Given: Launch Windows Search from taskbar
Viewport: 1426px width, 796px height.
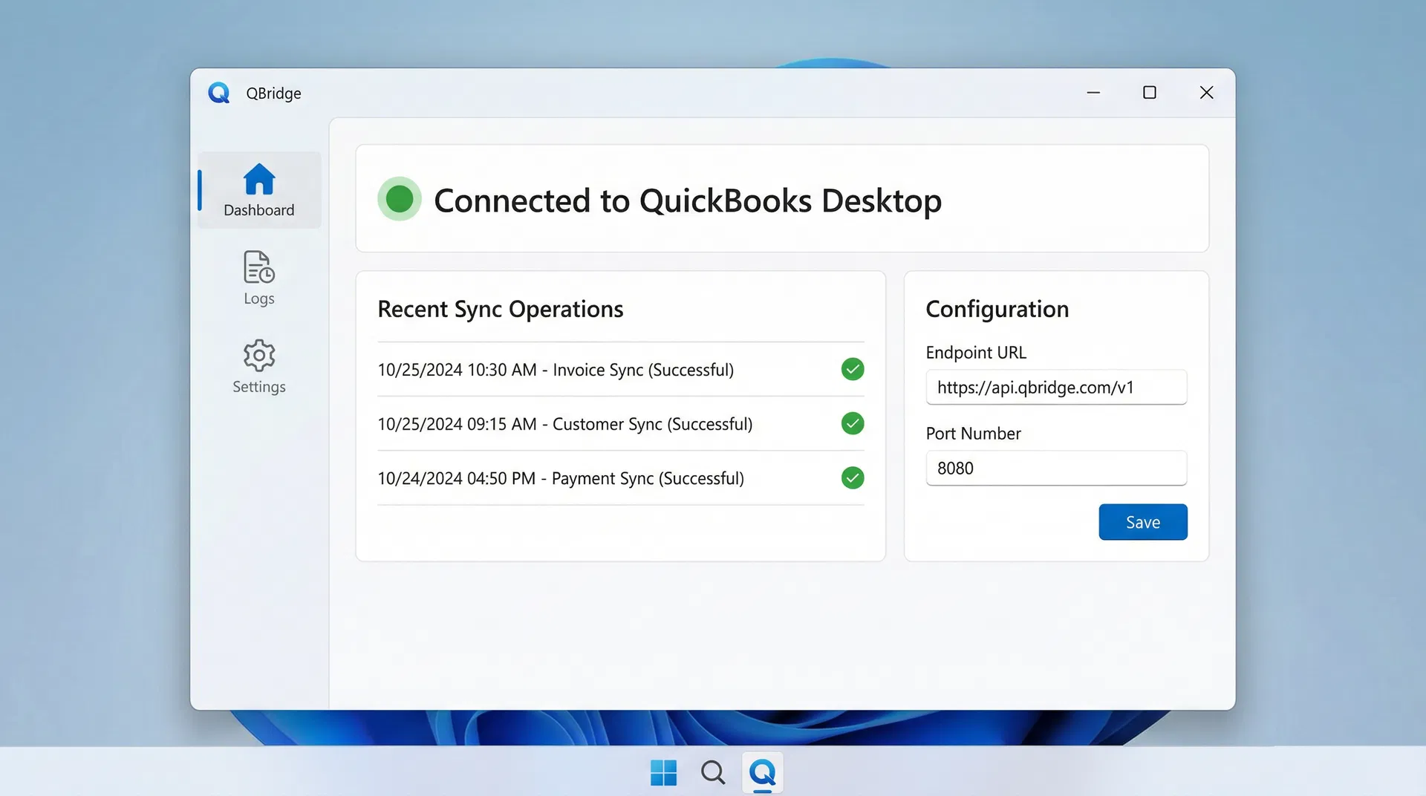Looking at the screenshot, I should point(712,772).
